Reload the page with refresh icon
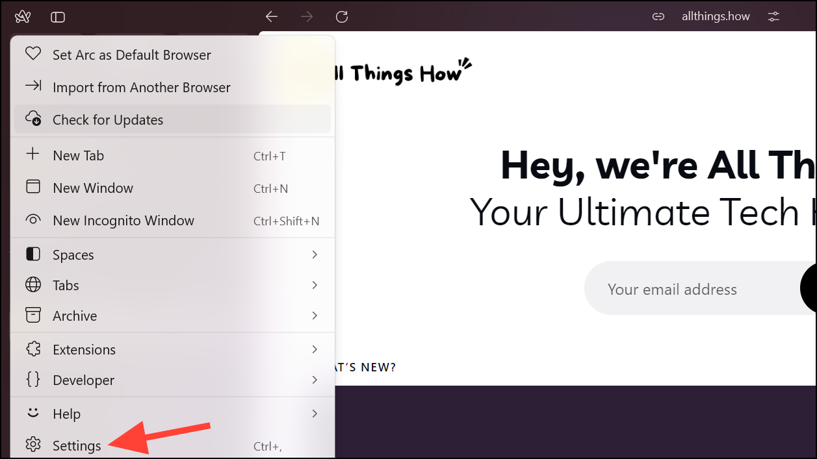817x459 pixels. [342, 17]
